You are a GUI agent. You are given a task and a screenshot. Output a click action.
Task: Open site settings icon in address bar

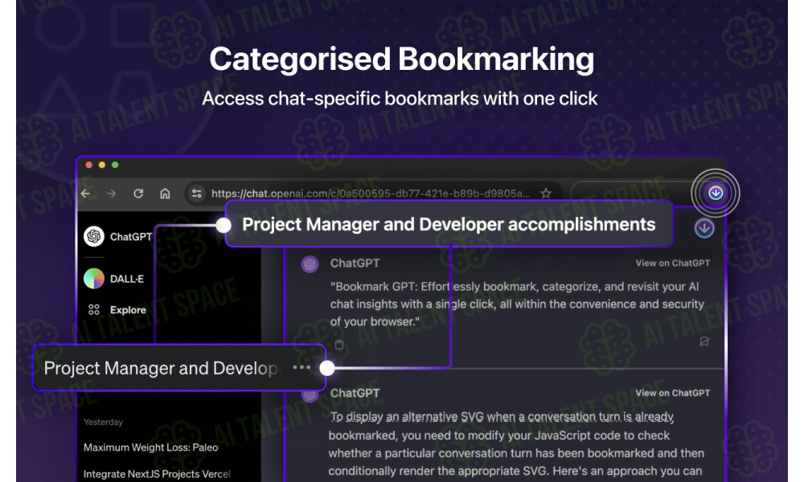click(196, 194)
